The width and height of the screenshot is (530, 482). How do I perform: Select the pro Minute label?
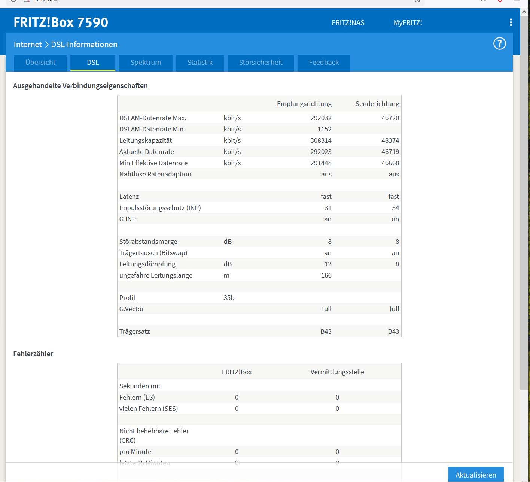pos(135,452)
